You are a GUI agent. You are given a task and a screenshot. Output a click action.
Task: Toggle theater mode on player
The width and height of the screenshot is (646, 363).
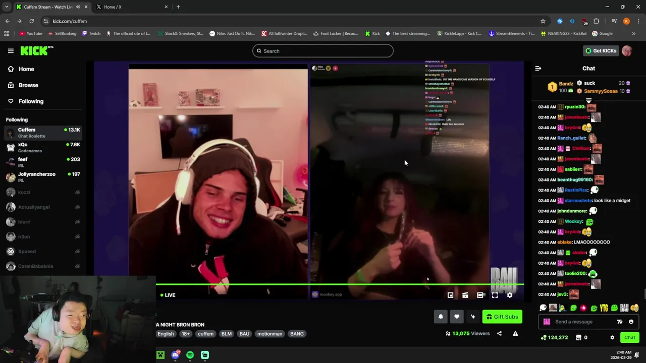480,295
